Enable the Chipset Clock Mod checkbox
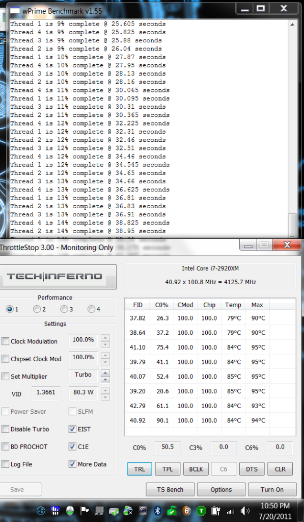Image resolution: width=304 pixels, height=522 pixels. pos(5,359)
